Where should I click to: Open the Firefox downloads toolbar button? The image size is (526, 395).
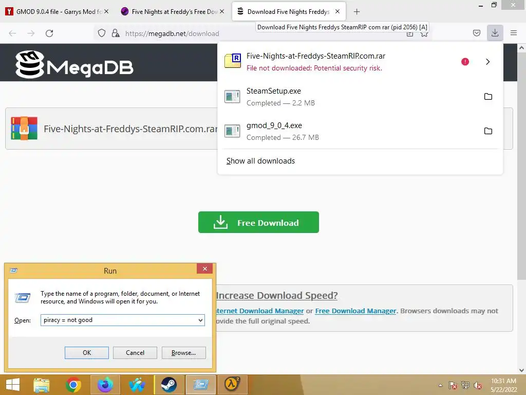pyautogui.click(x=495, y=33)
